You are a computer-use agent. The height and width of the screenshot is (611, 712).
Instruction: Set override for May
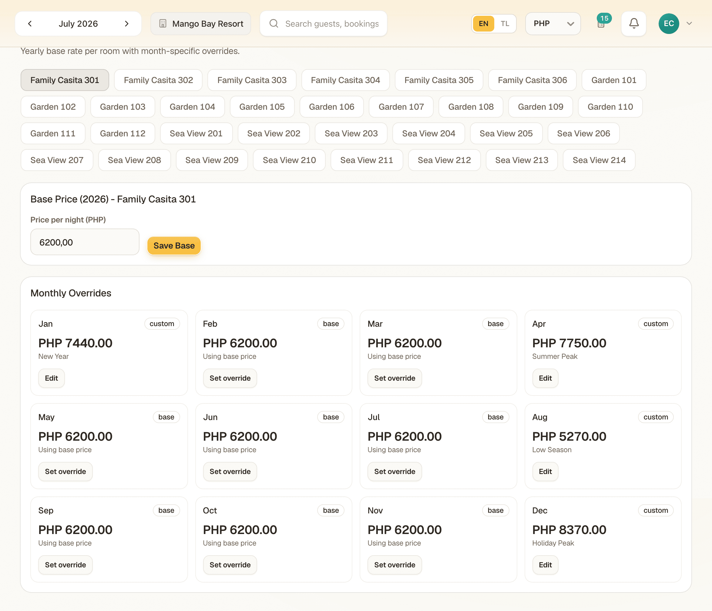tap(65, 472)
